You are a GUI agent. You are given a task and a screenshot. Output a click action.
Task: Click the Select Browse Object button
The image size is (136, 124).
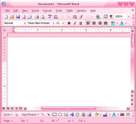coord(132,100)
